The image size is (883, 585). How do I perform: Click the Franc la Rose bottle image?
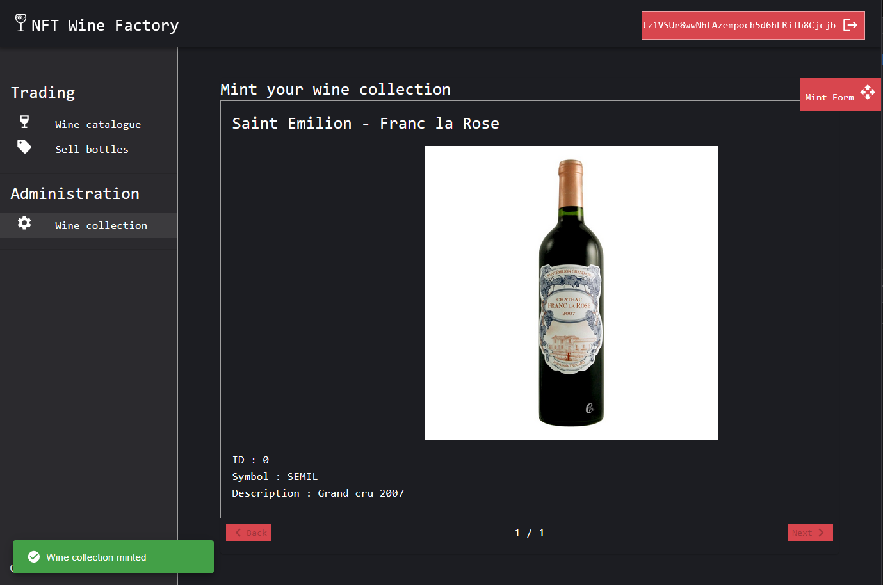(x=571, y=292)
